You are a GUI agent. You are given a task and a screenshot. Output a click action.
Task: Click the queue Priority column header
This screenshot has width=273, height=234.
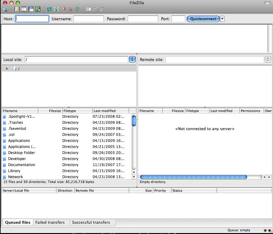coord(162,191)
